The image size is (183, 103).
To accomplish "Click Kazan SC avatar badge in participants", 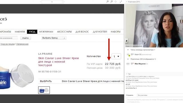I will (x=128, y=55).
